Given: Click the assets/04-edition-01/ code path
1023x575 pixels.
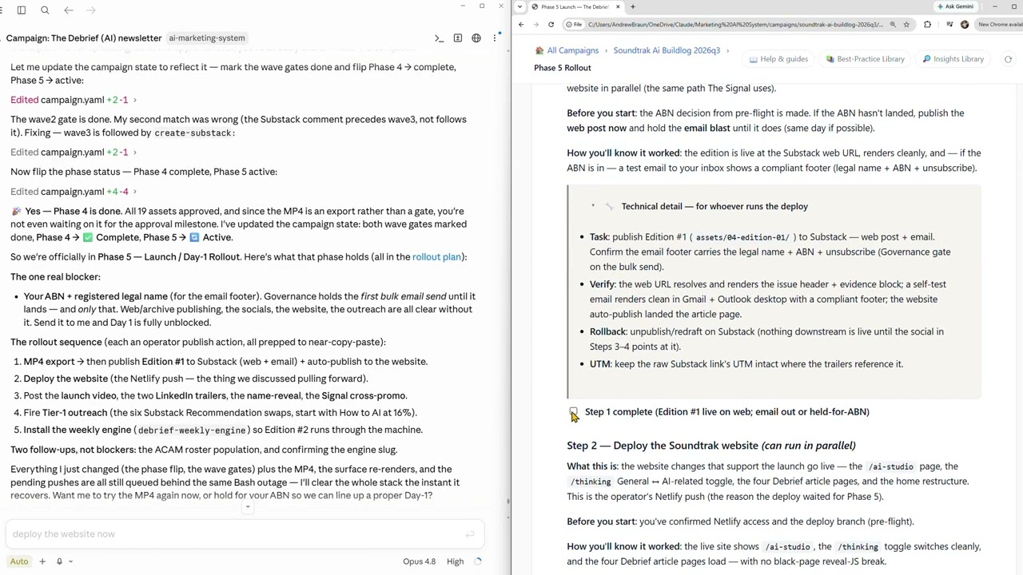Looking at the screenshot, I should point(742,237).
